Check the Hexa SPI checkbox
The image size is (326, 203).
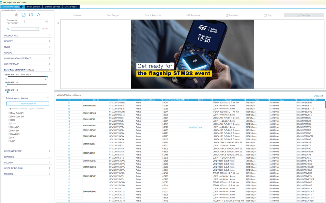click(x=9, y=127)
